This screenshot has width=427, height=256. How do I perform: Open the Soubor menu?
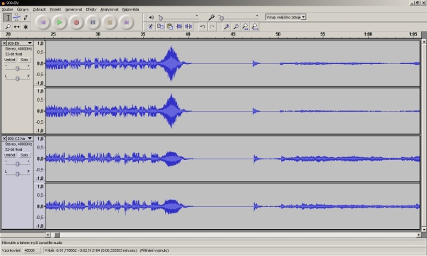[x=7, y=9]
